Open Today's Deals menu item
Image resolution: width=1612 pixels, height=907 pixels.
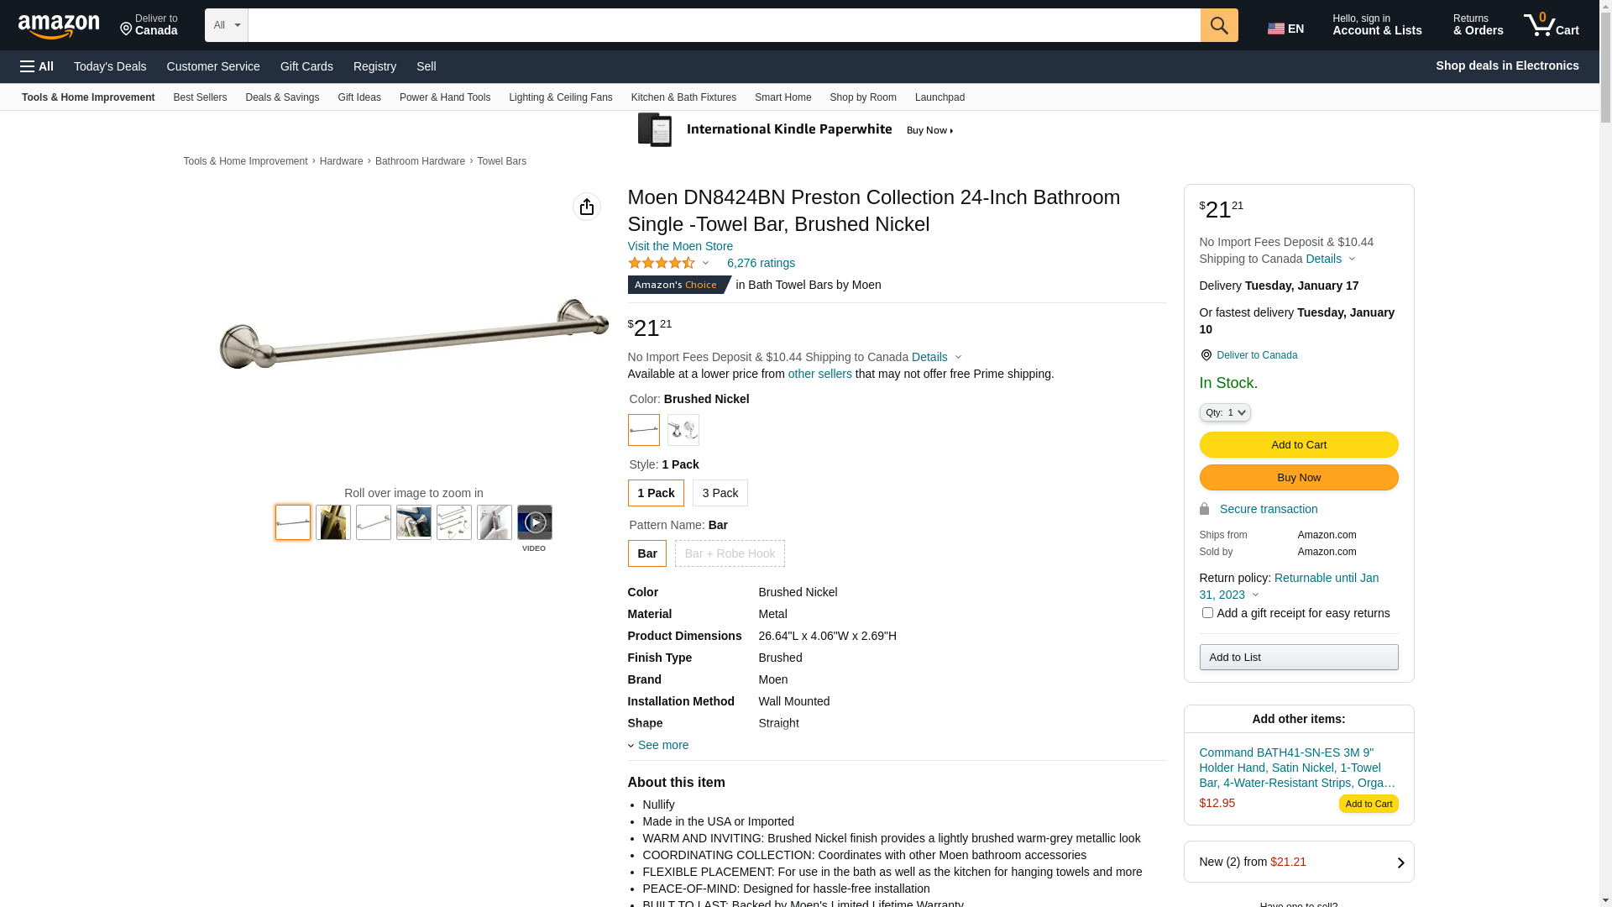coord(110,66)
